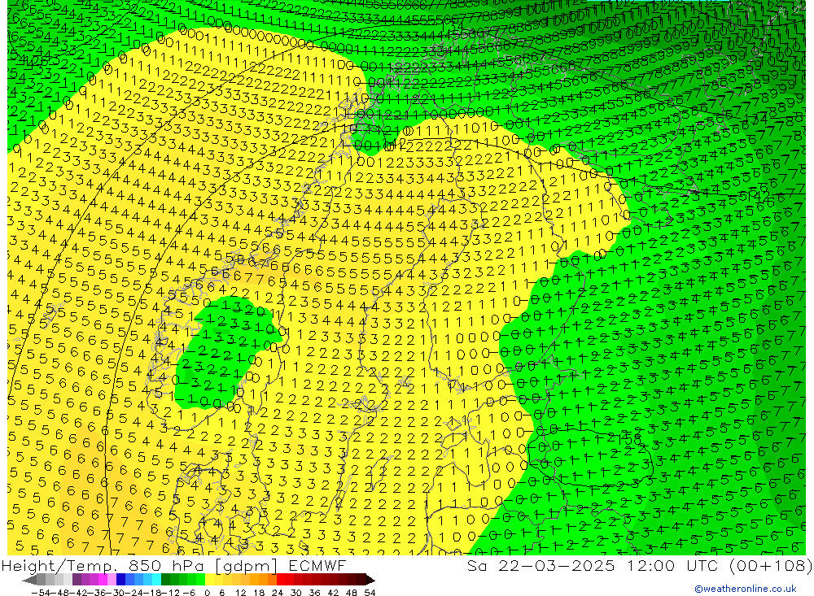
Task: Click the 36 legend scale value
Action: coord(314,593)
